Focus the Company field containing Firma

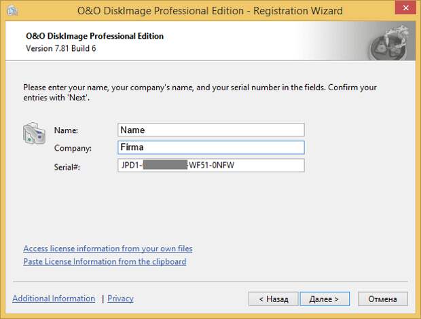pos(211,147)
